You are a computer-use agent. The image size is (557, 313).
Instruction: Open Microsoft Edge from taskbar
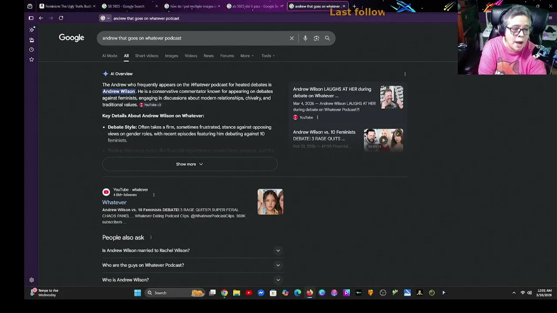tap(297, 293)
